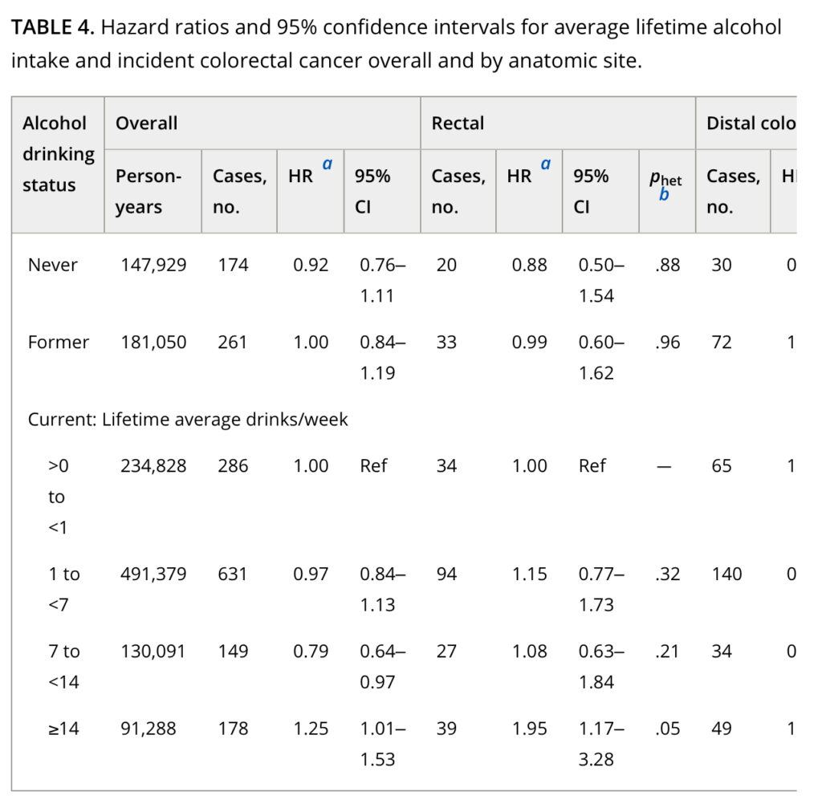This screenshot has height=812, width=822.
Task: Click the 'TABLE 4.' caption label
Action: [53, 27]
